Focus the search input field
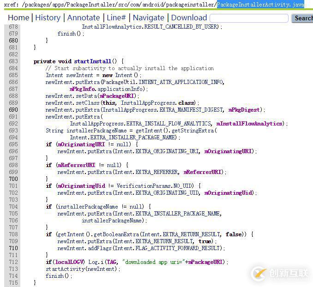 click(249, 18)
